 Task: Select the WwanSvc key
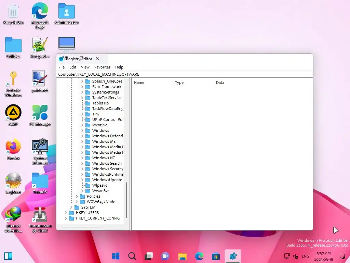(101, 191)
